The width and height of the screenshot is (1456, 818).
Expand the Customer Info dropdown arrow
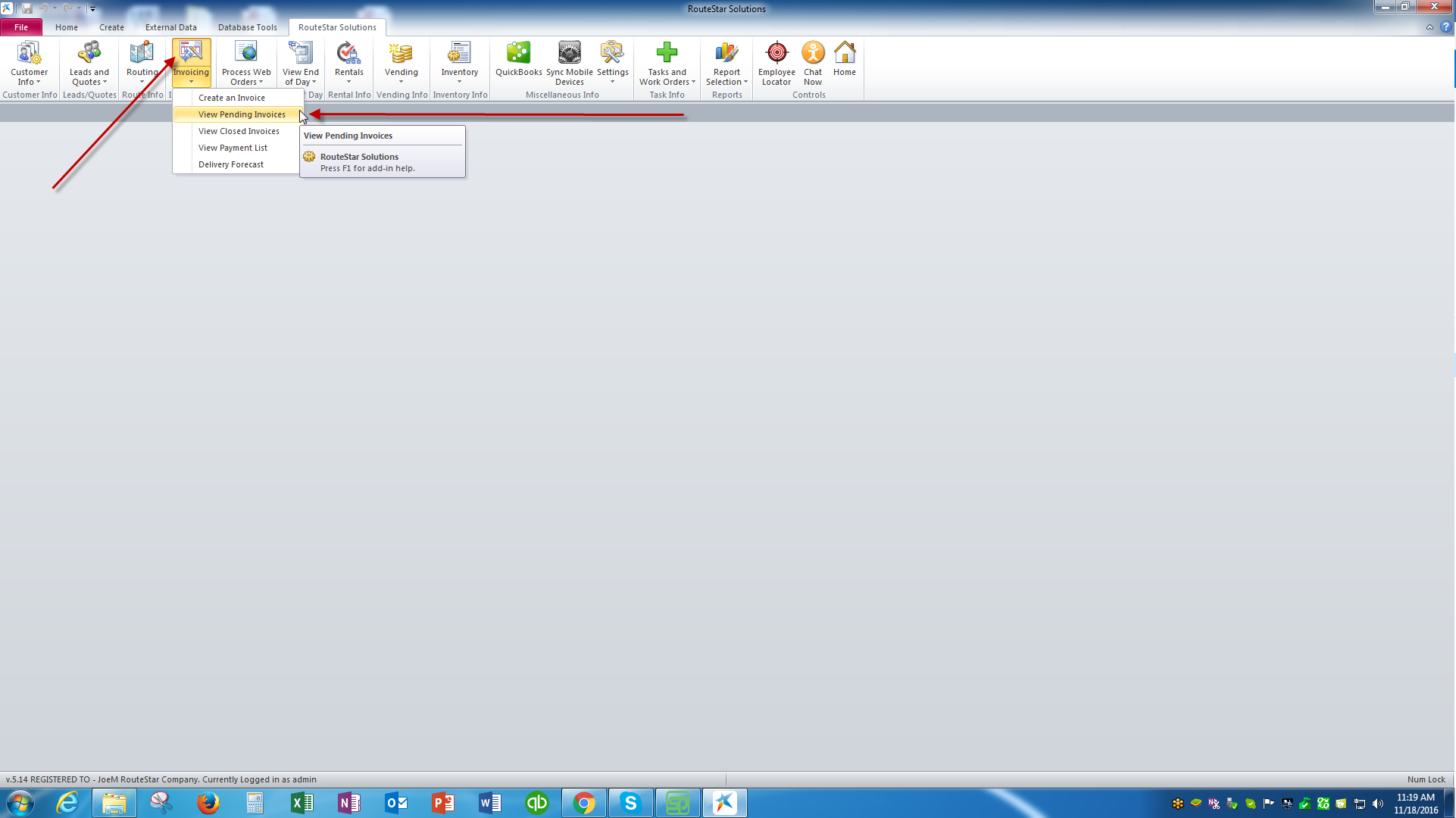[38, 82]
